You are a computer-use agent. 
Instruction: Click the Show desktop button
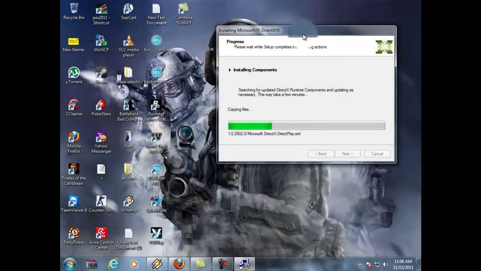(x=418, y=264)
